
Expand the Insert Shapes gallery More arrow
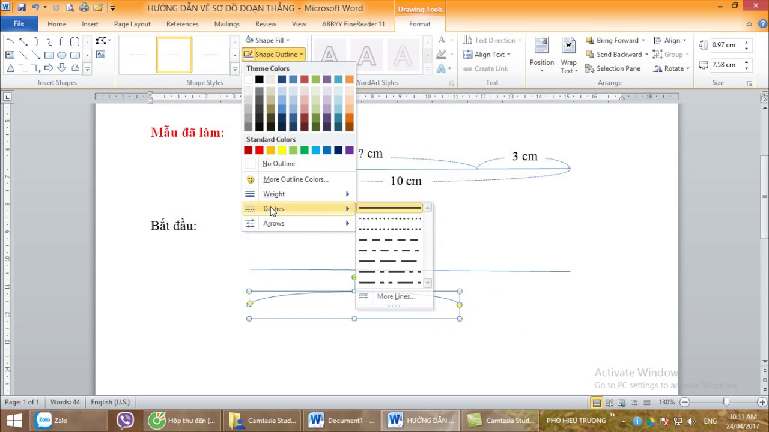(x=87, y=69)
